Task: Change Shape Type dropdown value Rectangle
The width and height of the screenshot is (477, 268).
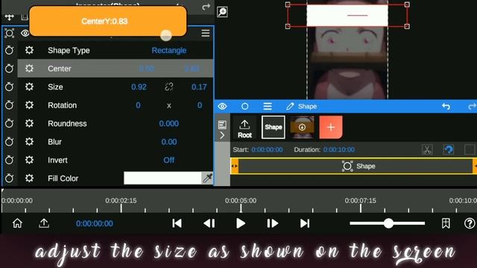Action: pyautogui.click(x=169, y=51)
